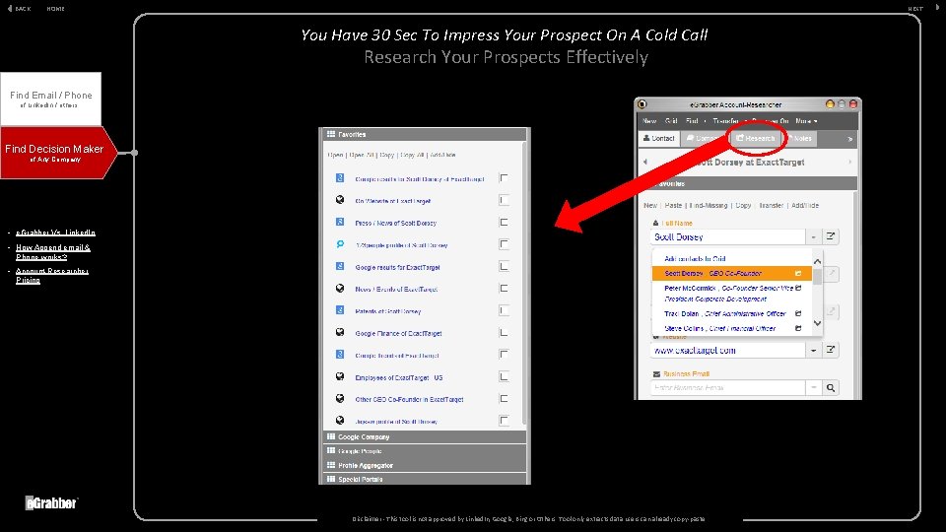Go BACK using top-left navigation
This screenshot has width=946, height=532.
[x=20, y=9]
